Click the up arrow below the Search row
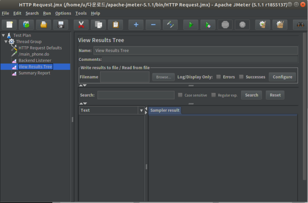The image size is (308, 203). (x=81, y=103)
